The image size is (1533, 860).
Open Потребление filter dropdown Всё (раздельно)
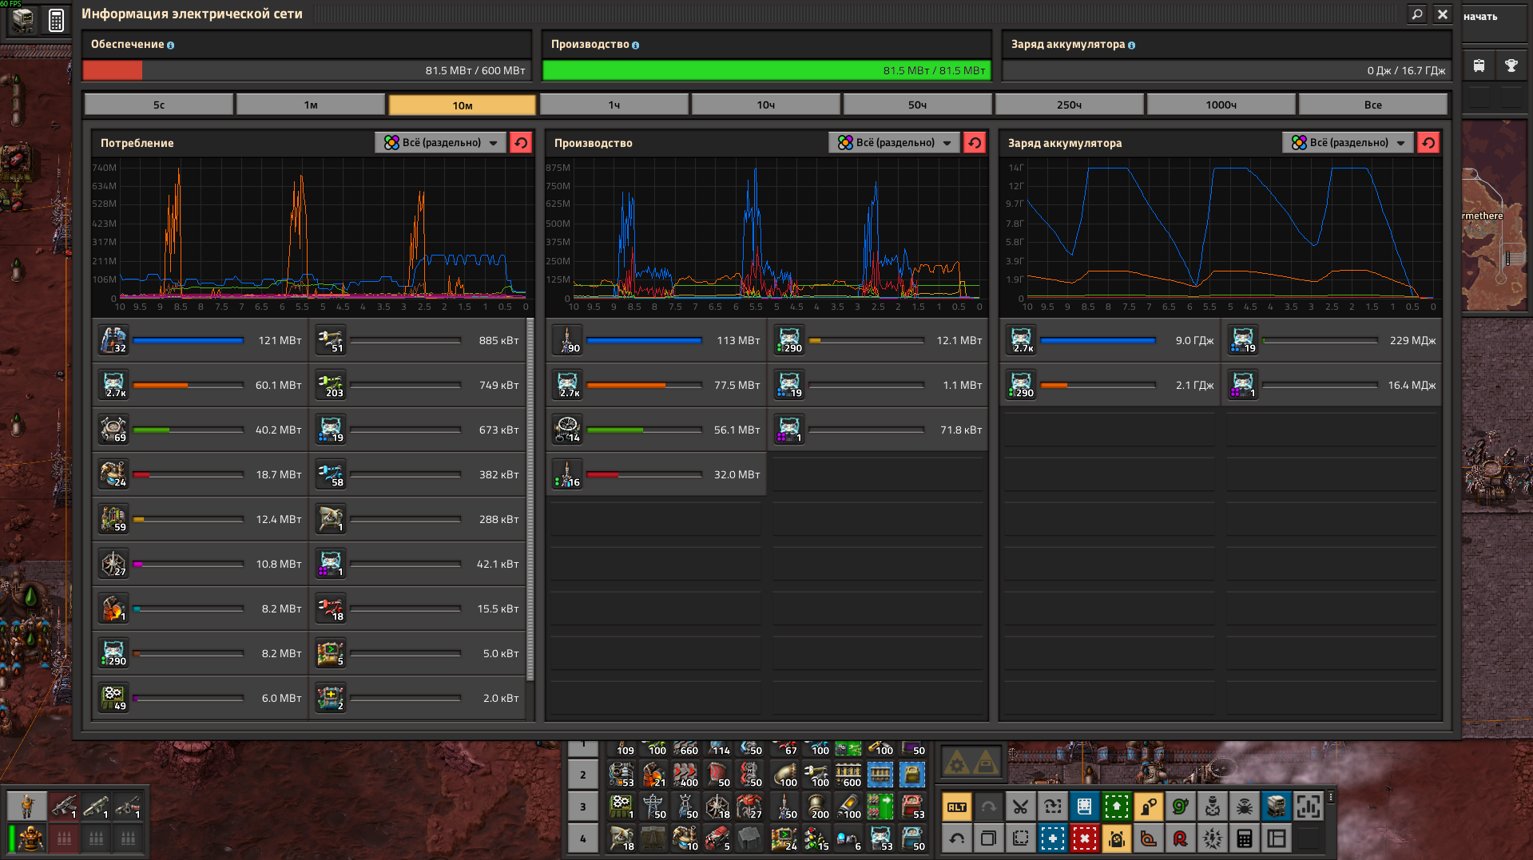(x=440, y=143)
